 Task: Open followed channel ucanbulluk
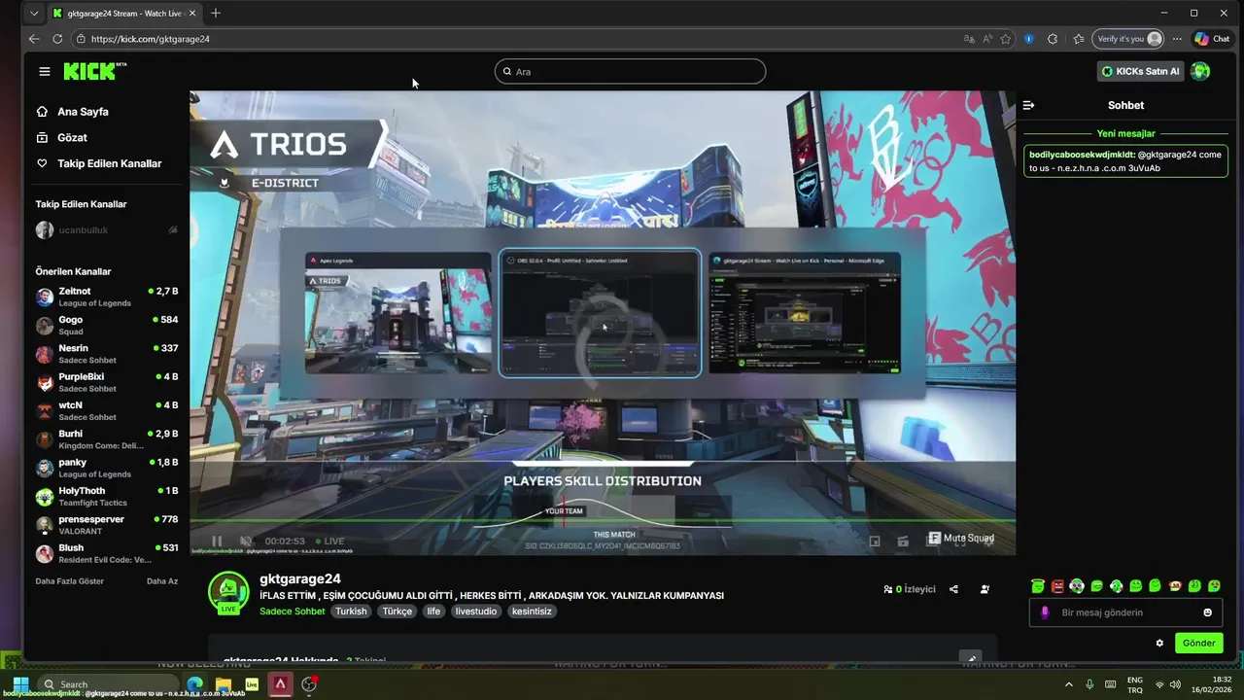coord(107,230)
